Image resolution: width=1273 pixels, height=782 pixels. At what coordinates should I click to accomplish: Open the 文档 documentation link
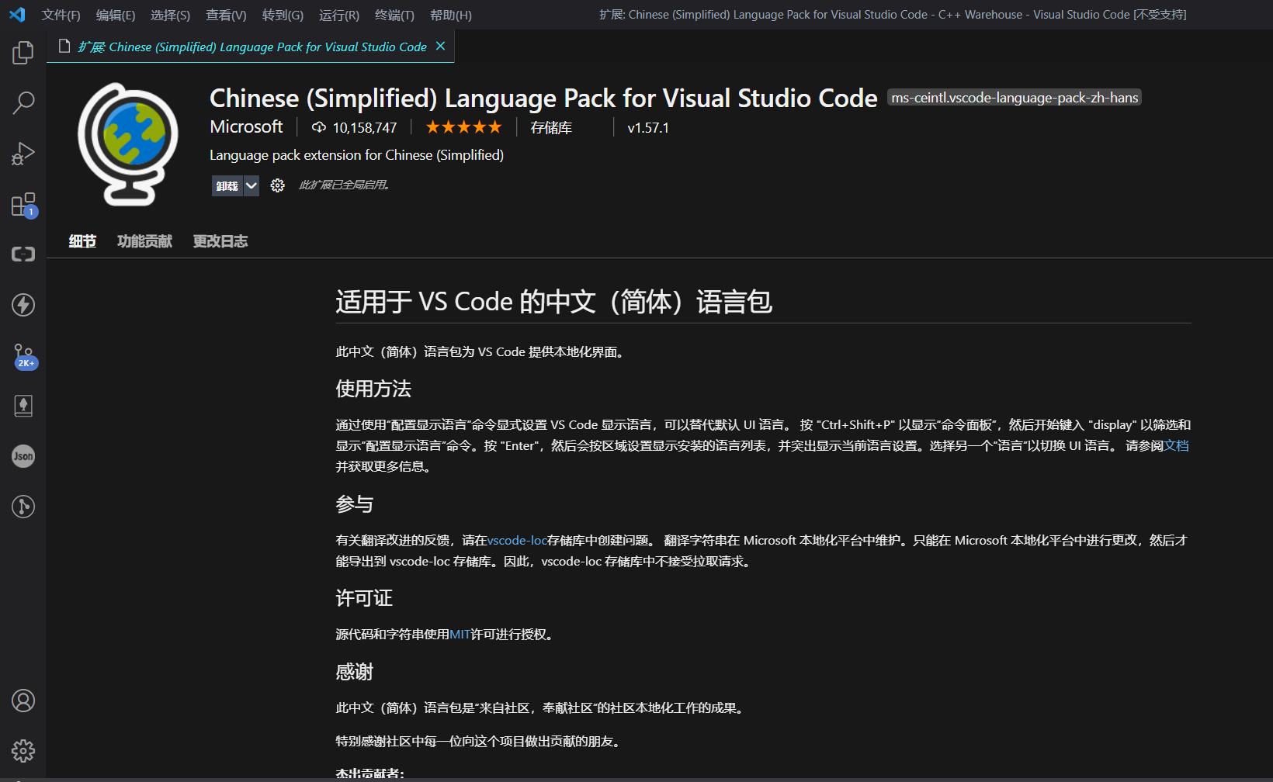pyautogui.click(x=1177, y=445)
